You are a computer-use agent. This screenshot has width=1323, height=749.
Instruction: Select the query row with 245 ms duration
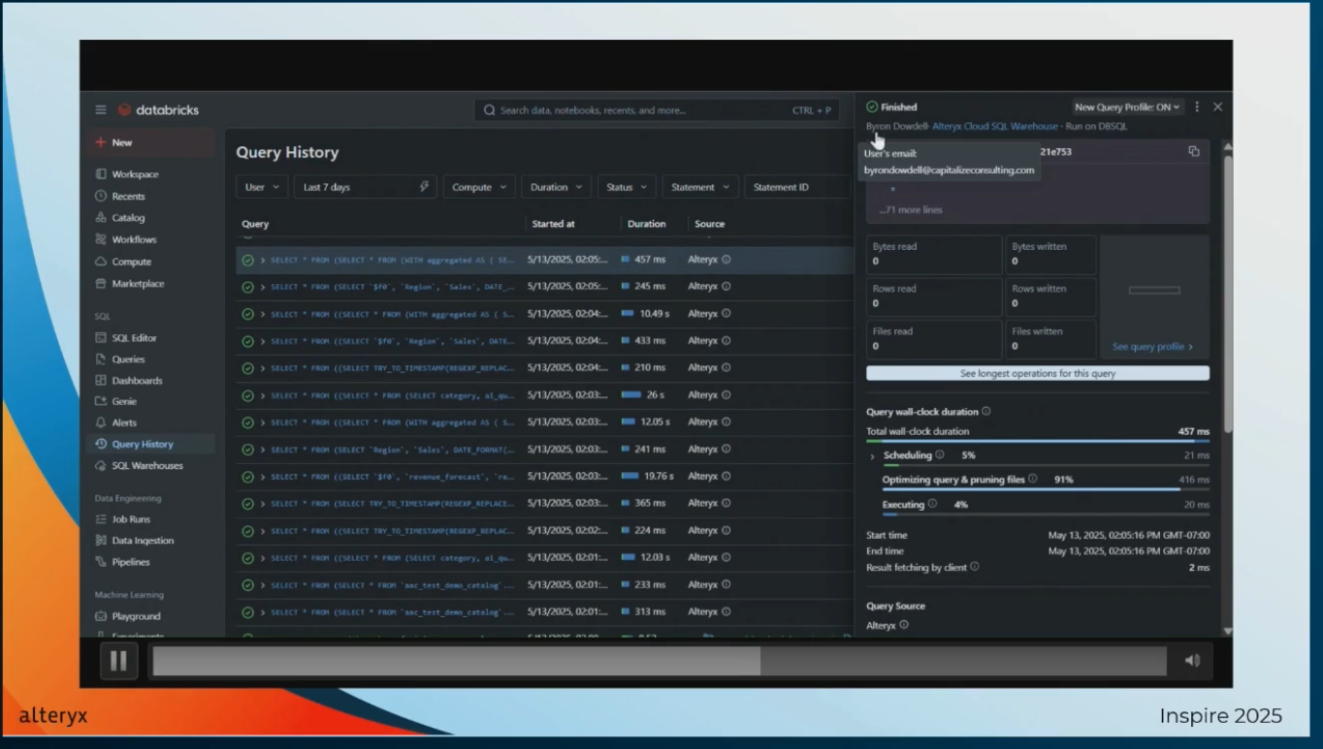click(544, 287)
